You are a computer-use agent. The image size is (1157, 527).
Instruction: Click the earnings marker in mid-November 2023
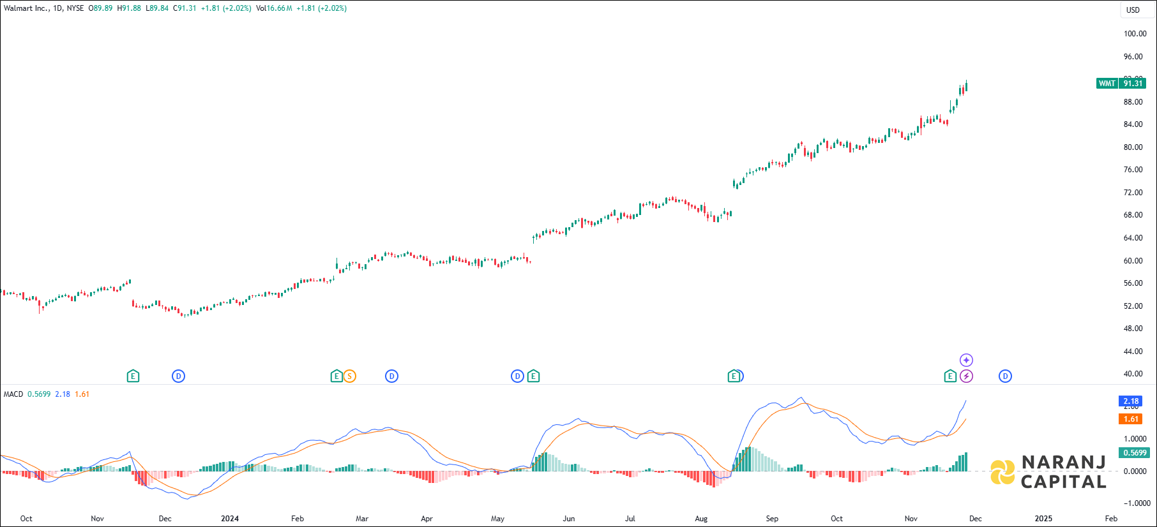point(133,376)
